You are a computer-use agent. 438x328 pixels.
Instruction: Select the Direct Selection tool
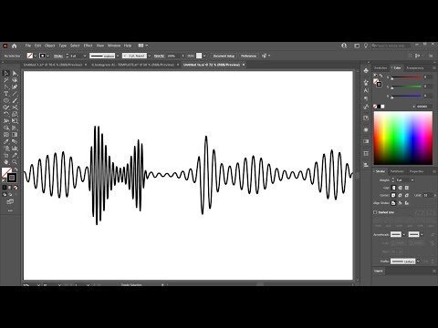click(x=15, y=73)
